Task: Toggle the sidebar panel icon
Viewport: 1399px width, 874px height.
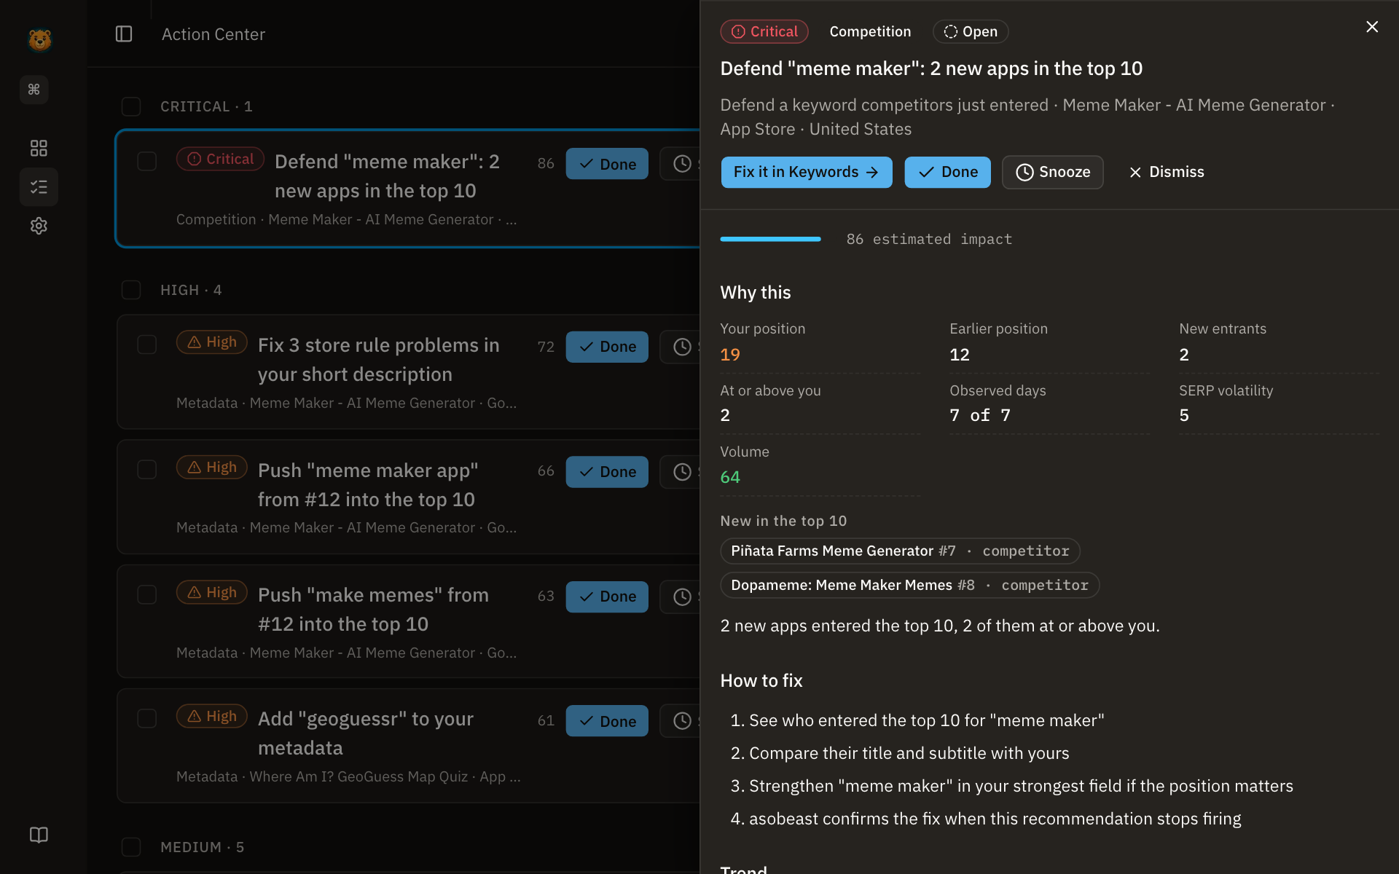Action: tap(124, 34)
